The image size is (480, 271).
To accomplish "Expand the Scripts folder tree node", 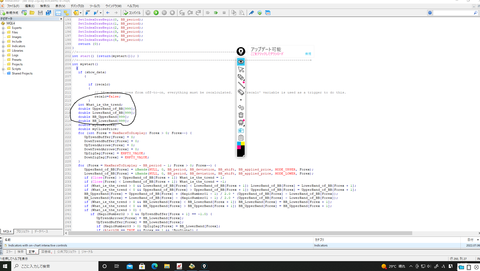I will coord(3,69).
